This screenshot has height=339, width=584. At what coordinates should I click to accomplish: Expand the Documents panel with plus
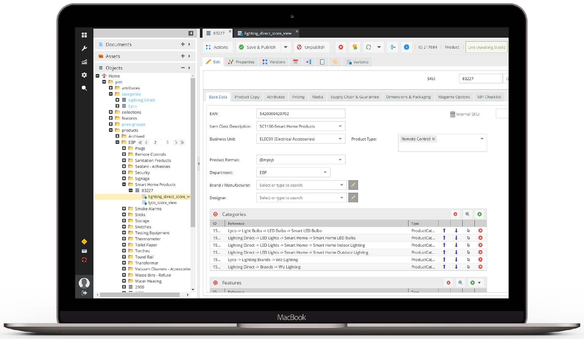coord(183,44)
